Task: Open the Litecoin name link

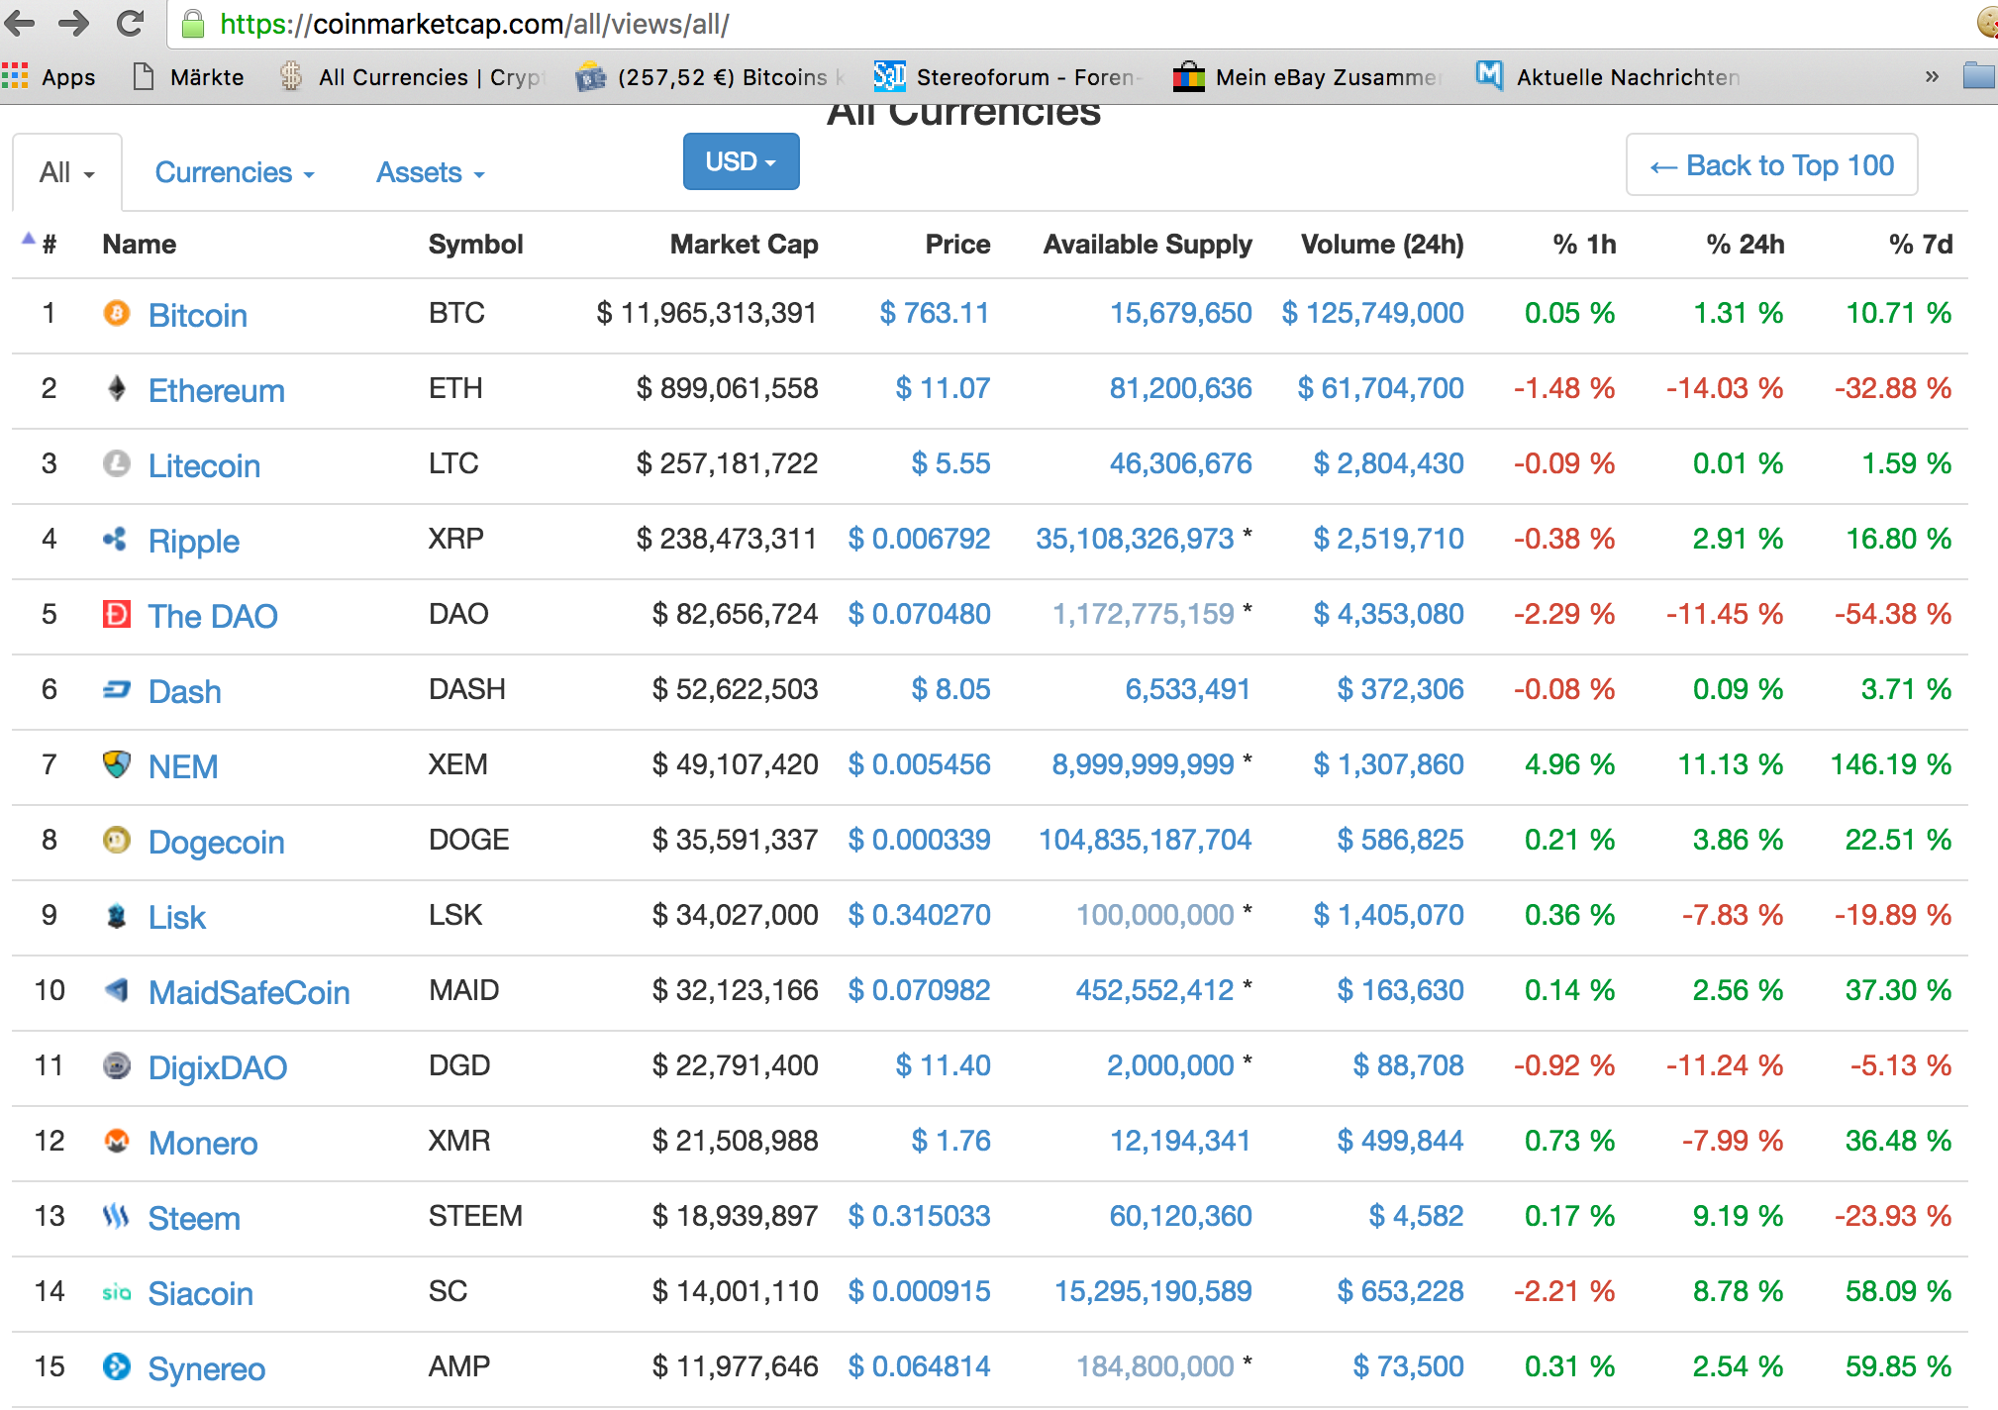Action: coord(205,465)
